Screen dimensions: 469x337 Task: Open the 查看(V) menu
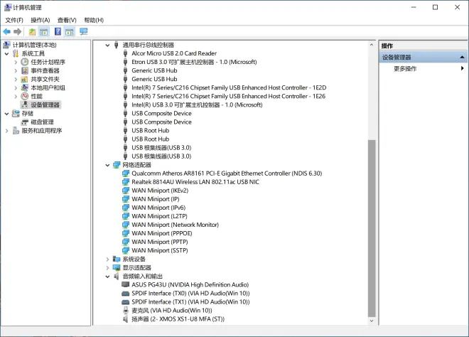(x=67, y=20)
